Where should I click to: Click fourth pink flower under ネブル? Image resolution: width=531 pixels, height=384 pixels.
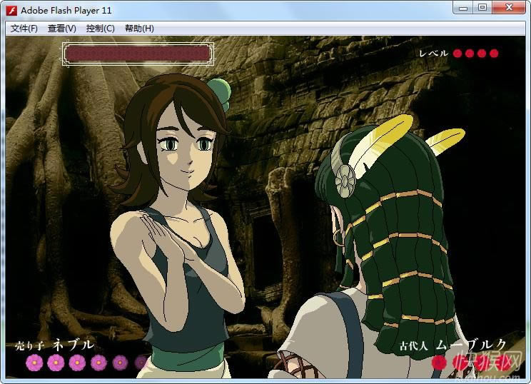tap(98, 363)
